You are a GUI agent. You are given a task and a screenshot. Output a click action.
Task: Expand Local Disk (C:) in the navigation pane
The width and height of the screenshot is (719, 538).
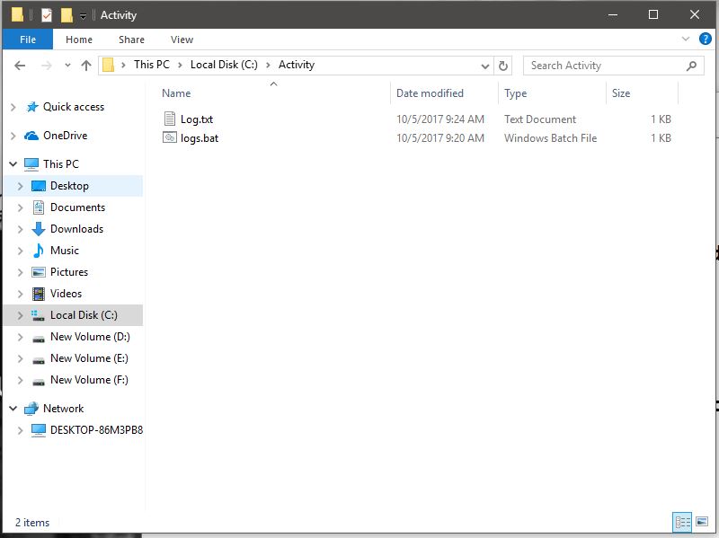click(20, 315)
